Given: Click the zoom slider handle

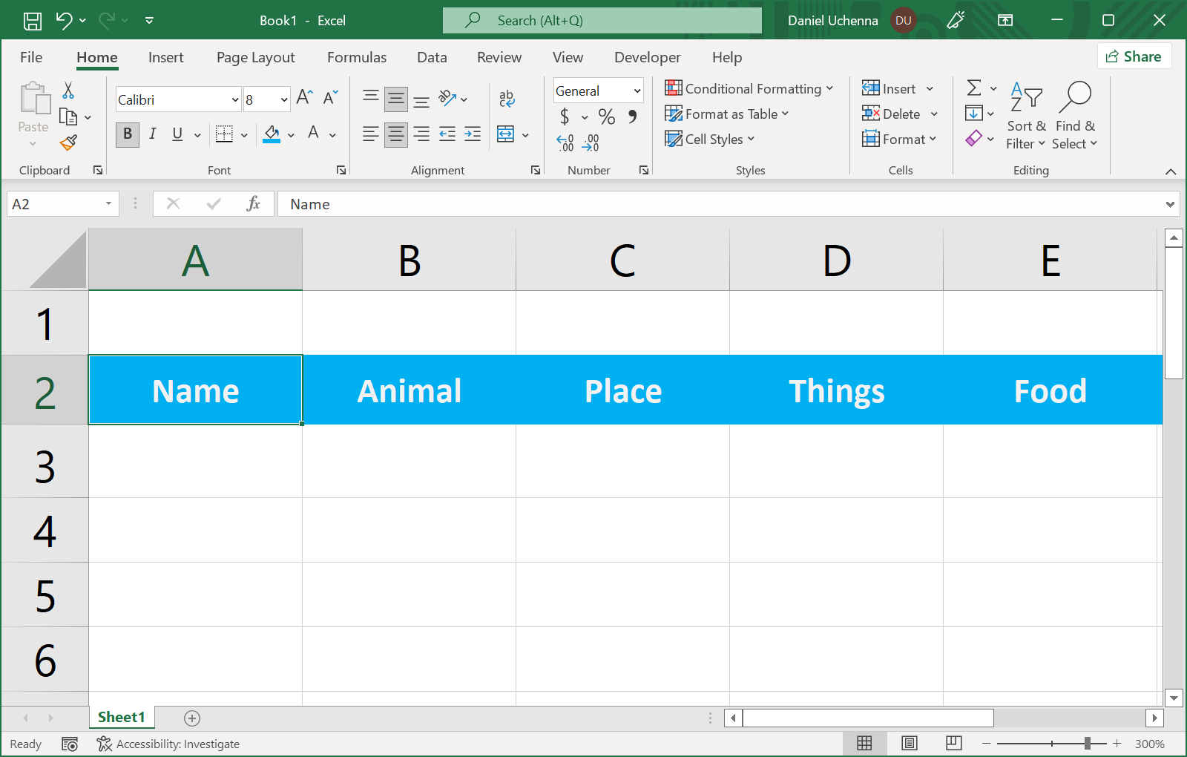Looking at the screenshot, I should click(x=1087, y=744).
